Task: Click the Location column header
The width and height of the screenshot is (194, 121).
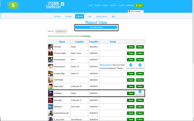Action: [x=79, y=42]
